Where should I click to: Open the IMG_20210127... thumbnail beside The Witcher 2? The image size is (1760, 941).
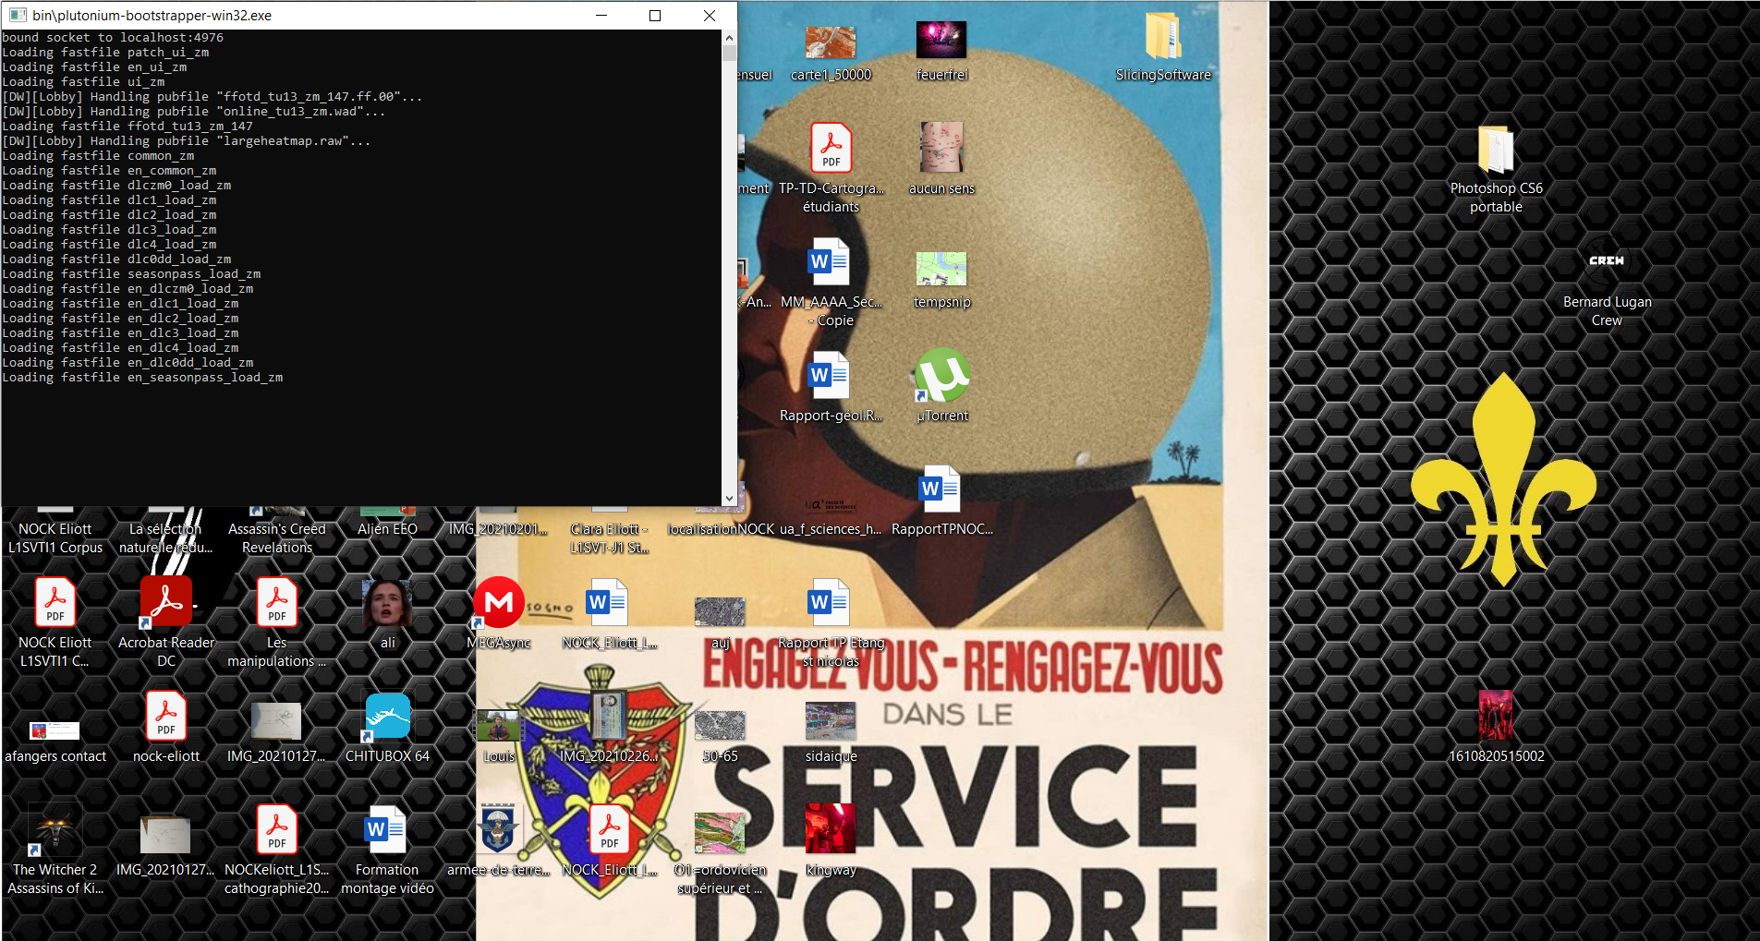coord(165,835)
